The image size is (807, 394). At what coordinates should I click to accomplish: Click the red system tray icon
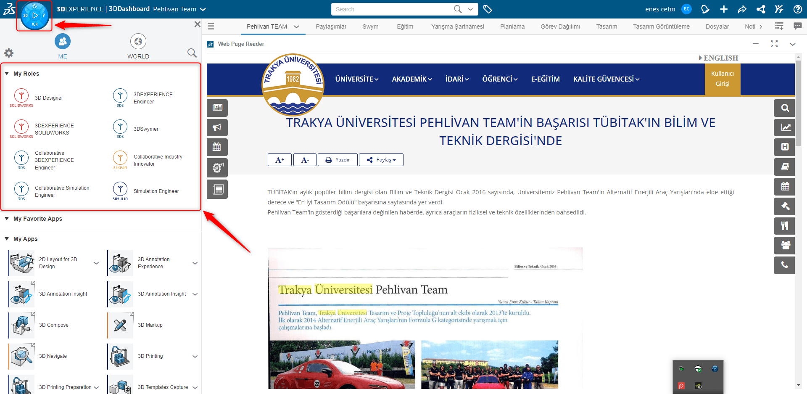pos(681,386)
